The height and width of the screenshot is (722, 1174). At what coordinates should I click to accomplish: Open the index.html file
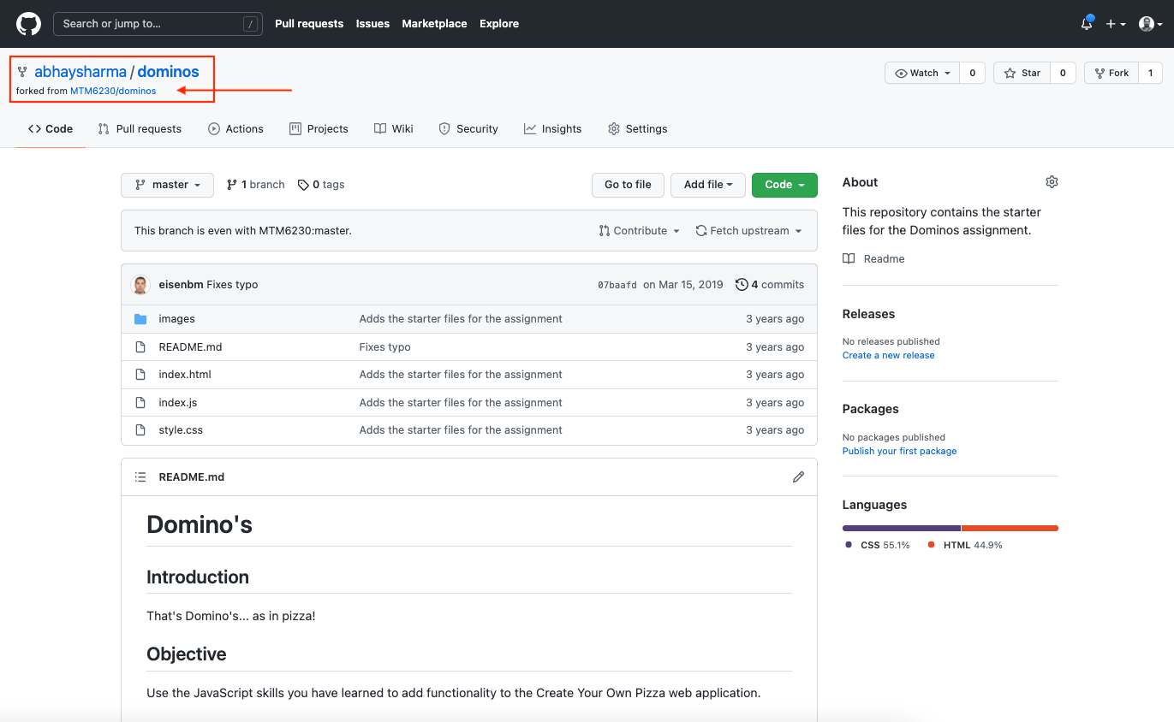185,375
